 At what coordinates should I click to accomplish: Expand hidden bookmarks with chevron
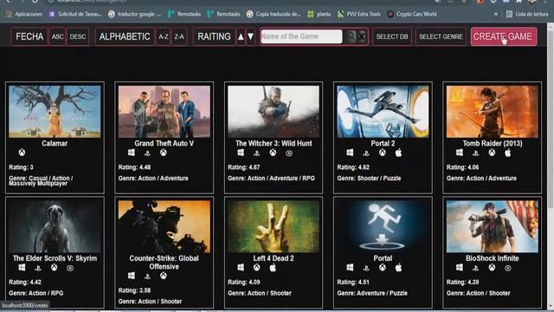click(496, 14)
